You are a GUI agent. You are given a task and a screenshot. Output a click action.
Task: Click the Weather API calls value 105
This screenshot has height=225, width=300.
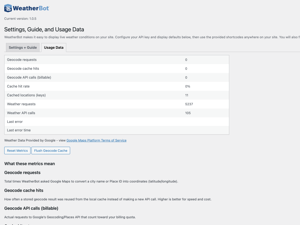tap(188, 113)
